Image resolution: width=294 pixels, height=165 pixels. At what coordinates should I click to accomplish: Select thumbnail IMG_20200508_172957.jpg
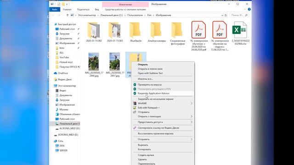115,62
